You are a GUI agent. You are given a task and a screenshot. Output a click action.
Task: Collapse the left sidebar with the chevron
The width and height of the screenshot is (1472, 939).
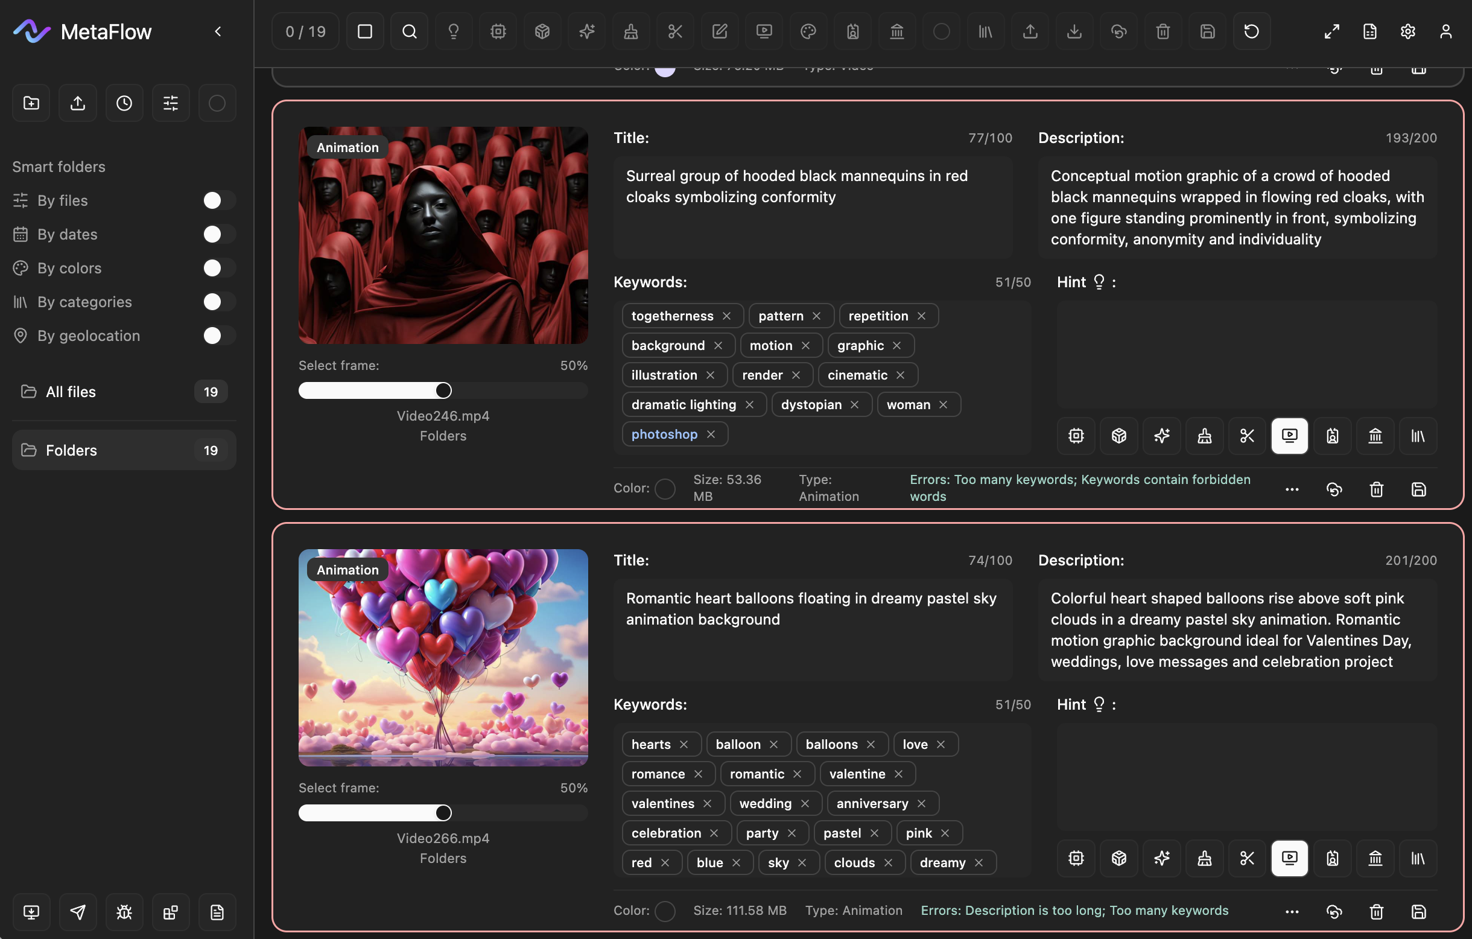pyautogui.click(x=218, y=31)
